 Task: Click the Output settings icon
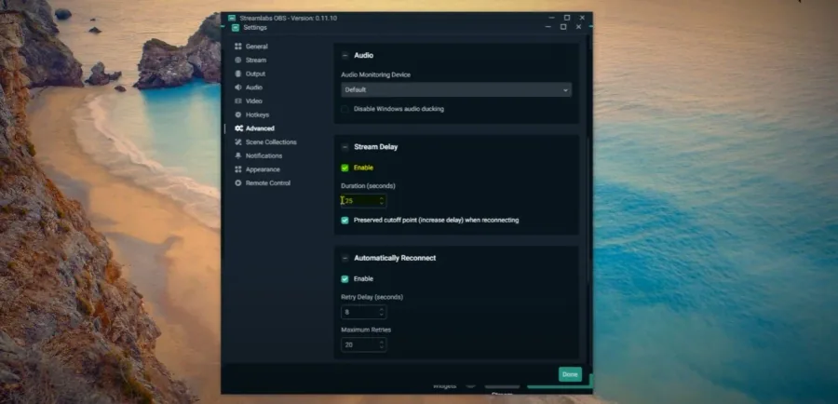238,74
